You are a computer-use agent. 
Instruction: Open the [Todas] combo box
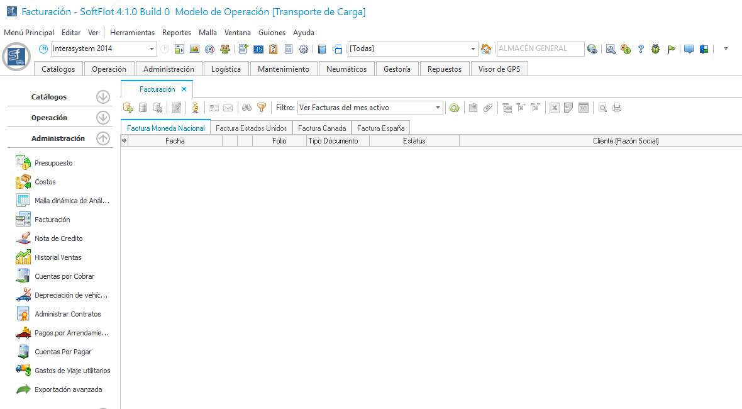pyautogui.click(x=473, y=48)
